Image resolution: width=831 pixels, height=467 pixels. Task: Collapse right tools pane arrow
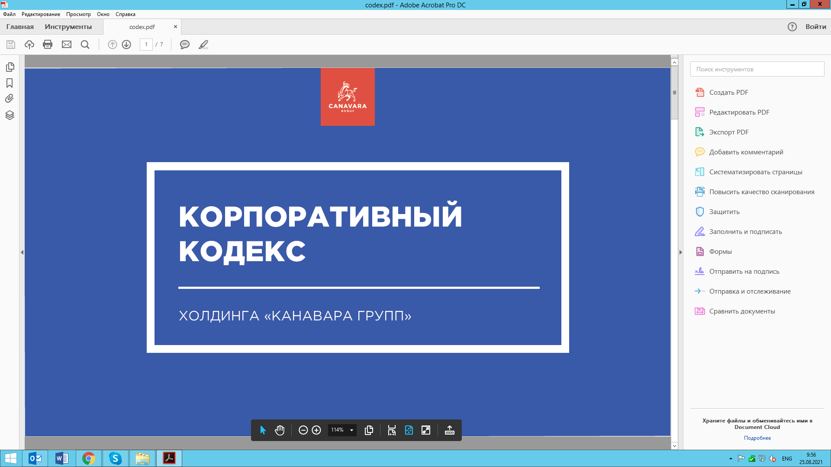point(680,252)
